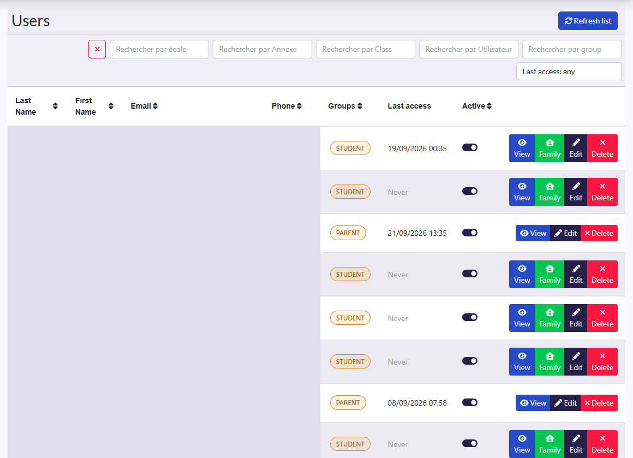The width and height of the screenshot is (633, 458).
Task: Focus the Rechercher par Class field
Action: (x=366, y=49)
